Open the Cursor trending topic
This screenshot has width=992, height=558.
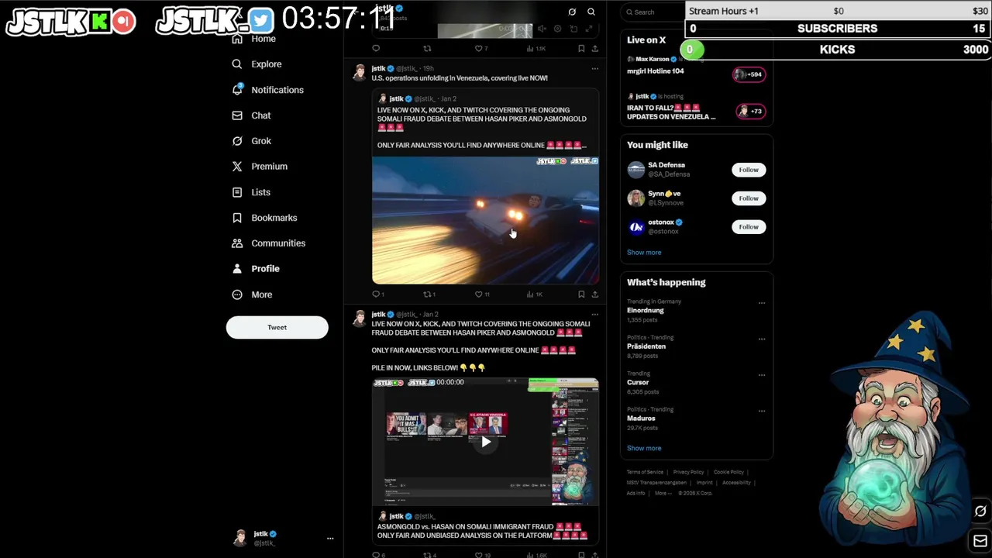(x=638, y=382)
